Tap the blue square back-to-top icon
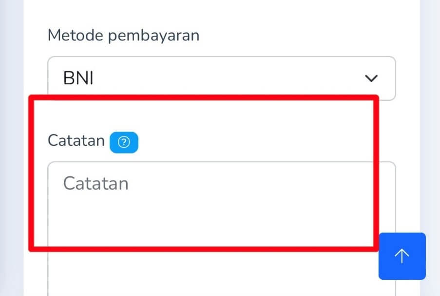 click(402, 256)
